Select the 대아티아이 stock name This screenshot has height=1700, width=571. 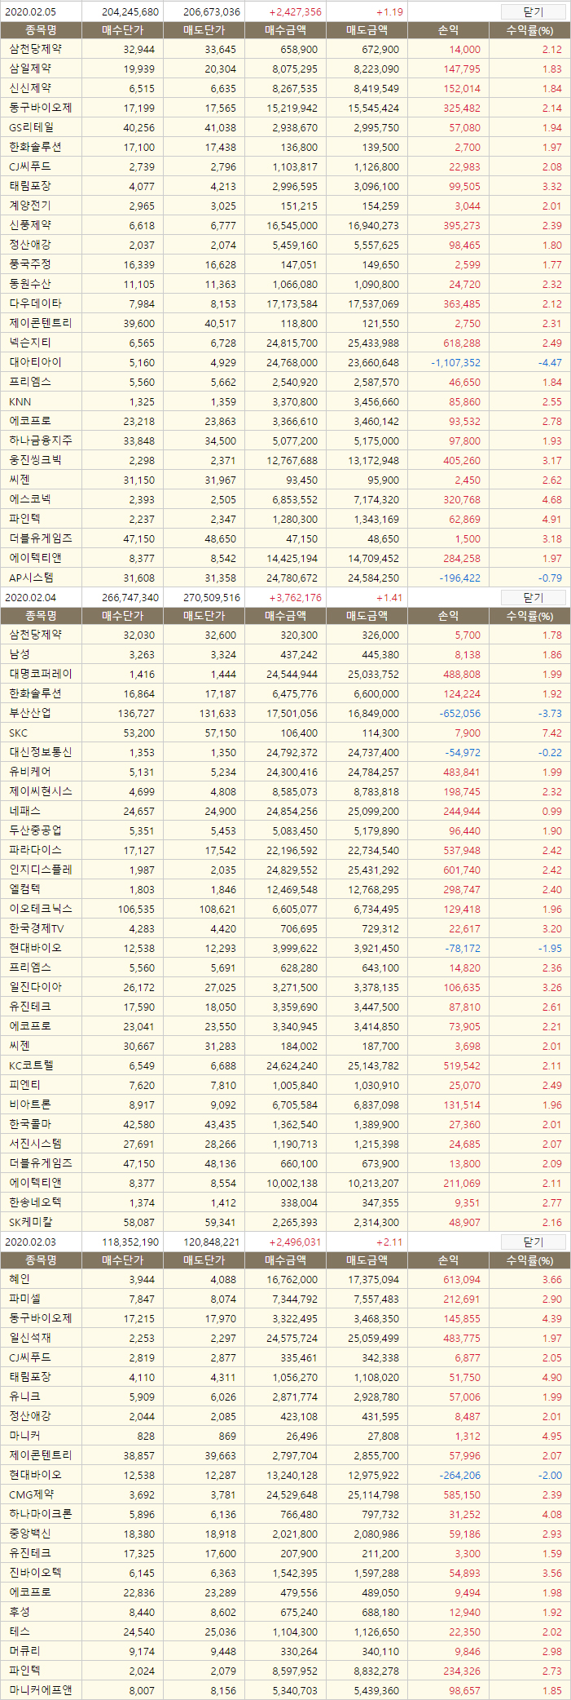(35, 362)
